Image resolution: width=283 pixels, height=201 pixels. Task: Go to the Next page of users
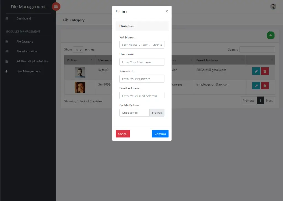pos(269,100)
